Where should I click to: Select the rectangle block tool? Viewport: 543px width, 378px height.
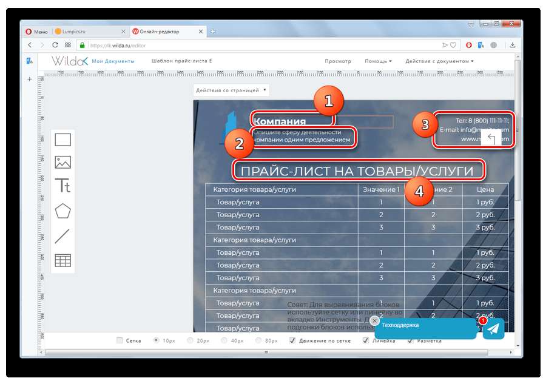(63, 140)
